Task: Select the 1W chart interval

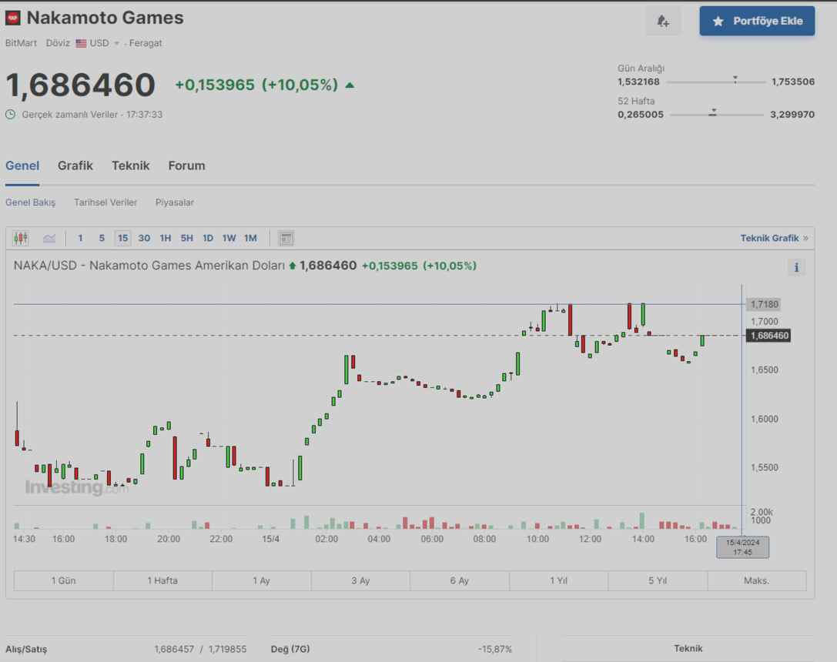Action: point(229,239)
